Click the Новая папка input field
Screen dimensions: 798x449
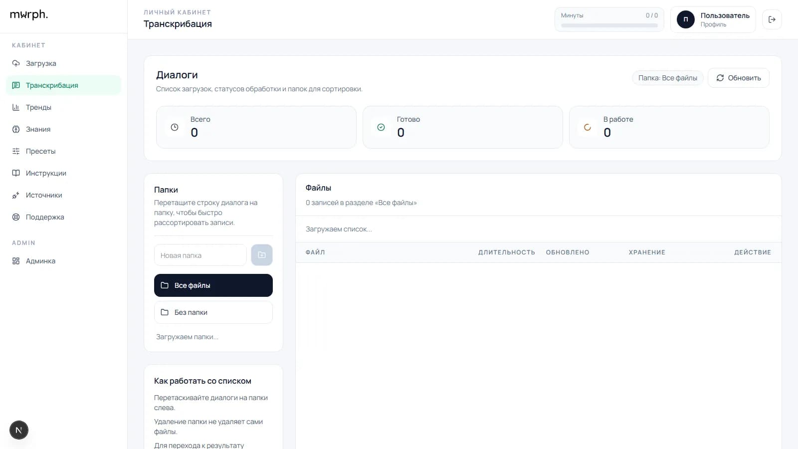(200, 255)
